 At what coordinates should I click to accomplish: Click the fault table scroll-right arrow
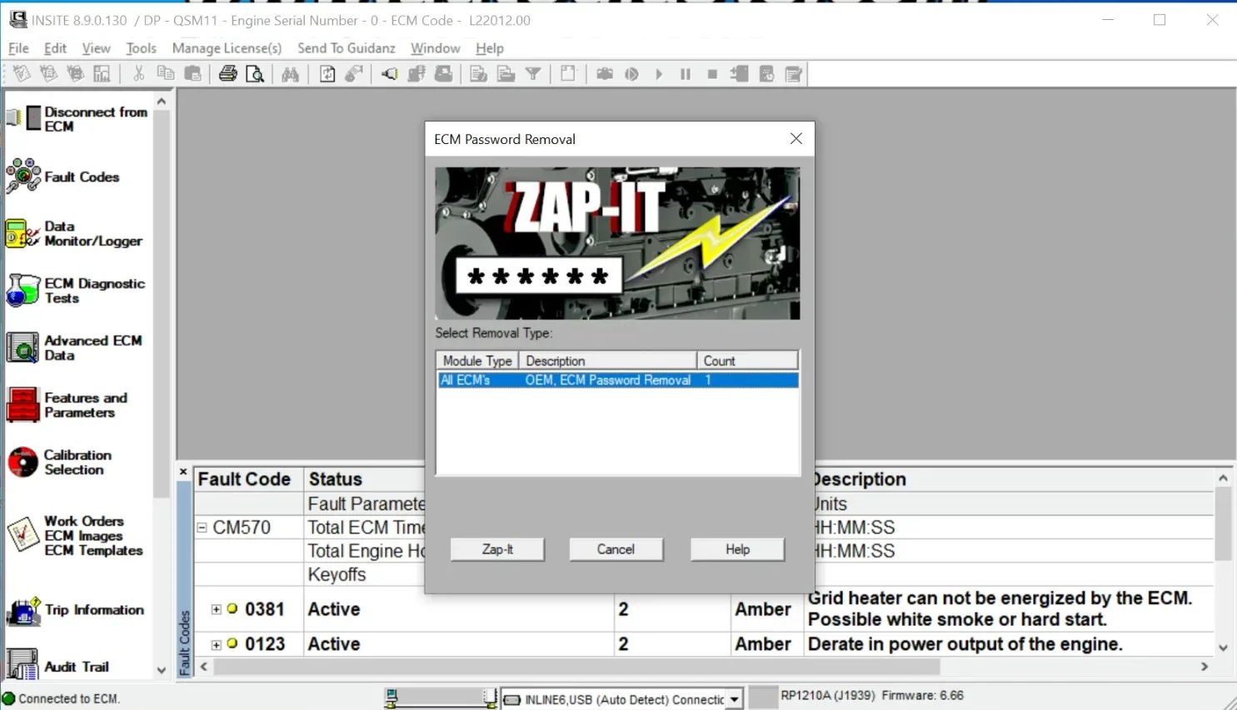tap(1205, 667)
